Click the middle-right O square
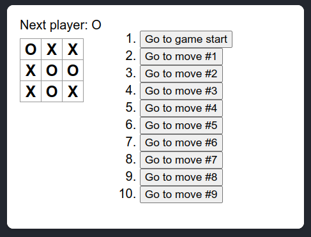Viewport: 311px width, 237px height. click(x=73, y=70)
